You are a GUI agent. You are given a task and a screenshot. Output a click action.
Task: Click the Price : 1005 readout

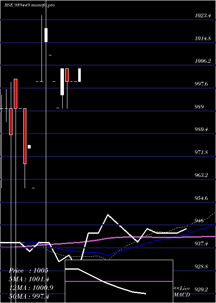click(x=29, y=271)
